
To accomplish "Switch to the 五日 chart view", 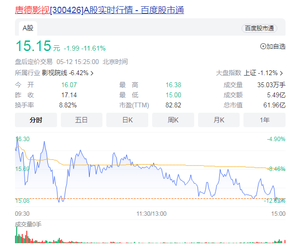I will coord(82,120).
